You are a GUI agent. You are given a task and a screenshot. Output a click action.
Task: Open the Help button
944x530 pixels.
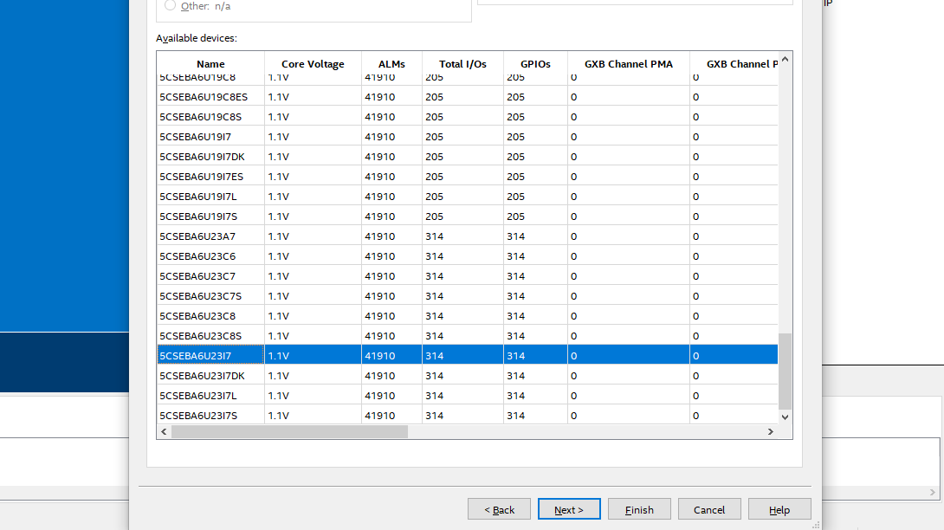tap(779, 509)
